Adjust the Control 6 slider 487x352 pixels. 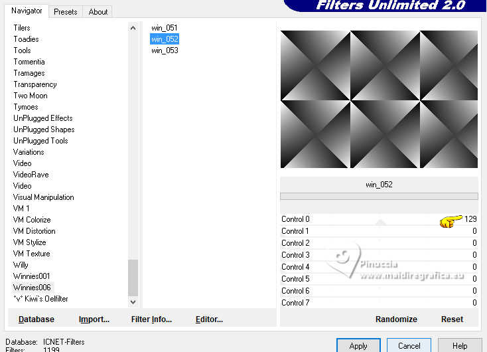(379, 291)
